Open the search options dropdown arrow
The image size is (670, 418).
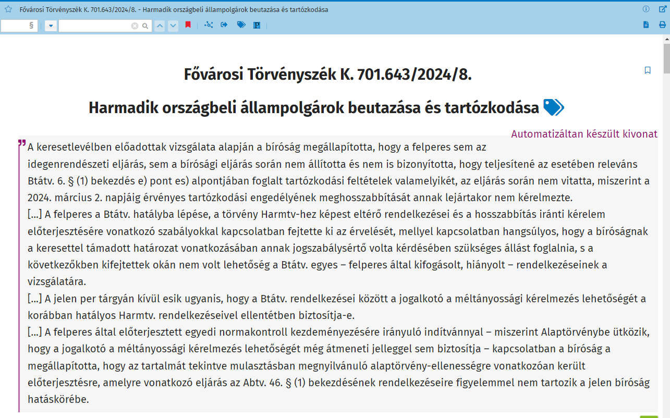[x=51, y=26]
